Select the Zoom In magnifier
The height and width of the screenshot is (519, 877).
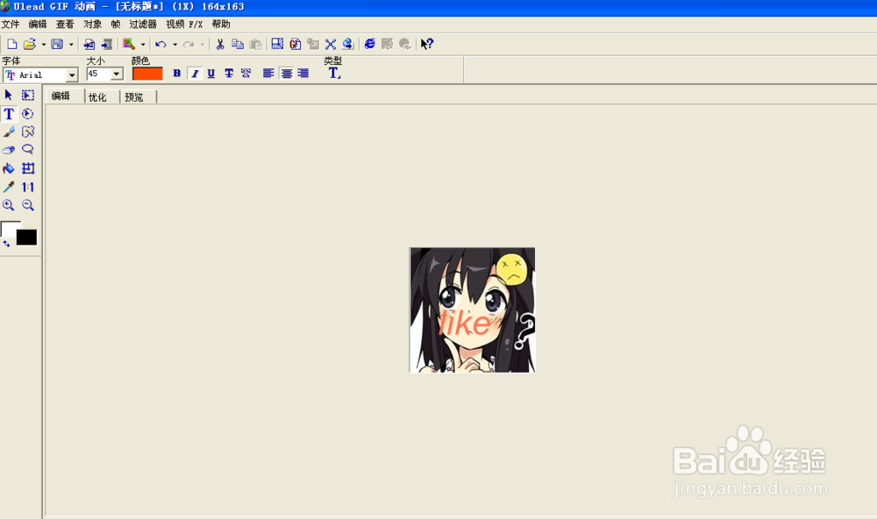point(9,204)
